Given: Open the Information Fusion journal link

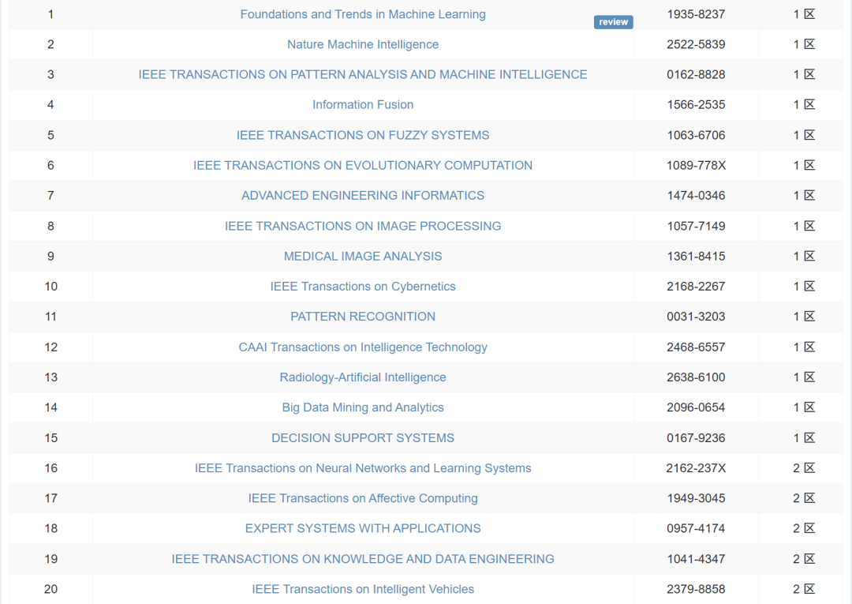Looking at the screenshot, I should [363, 105].
